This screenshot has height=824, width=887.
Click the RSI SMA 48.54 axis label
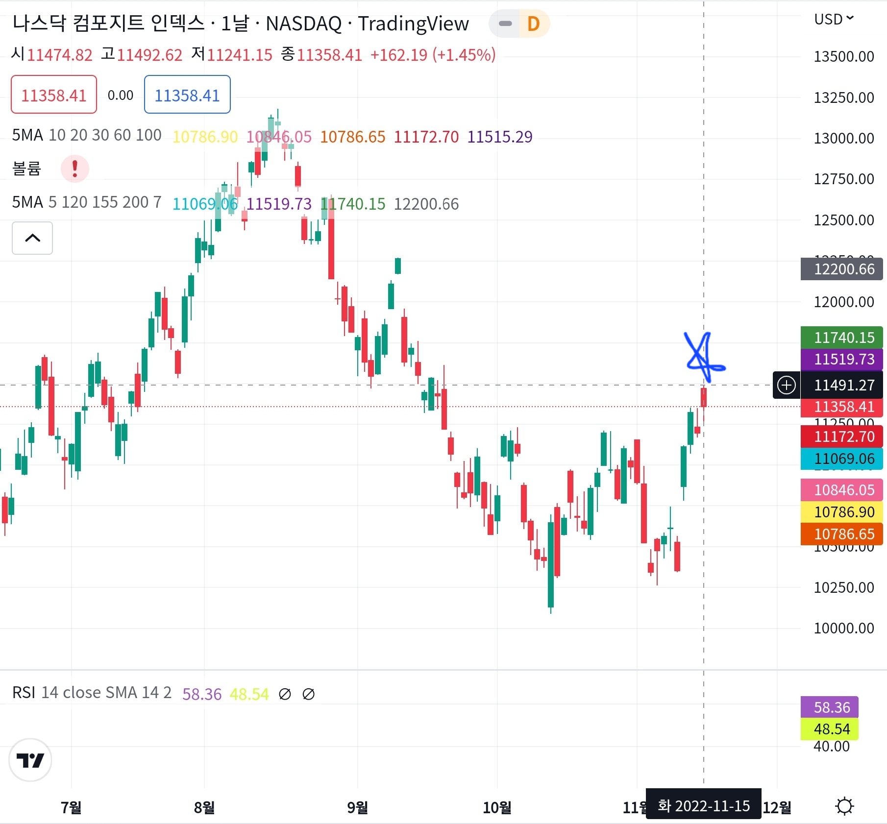(830, 729)
